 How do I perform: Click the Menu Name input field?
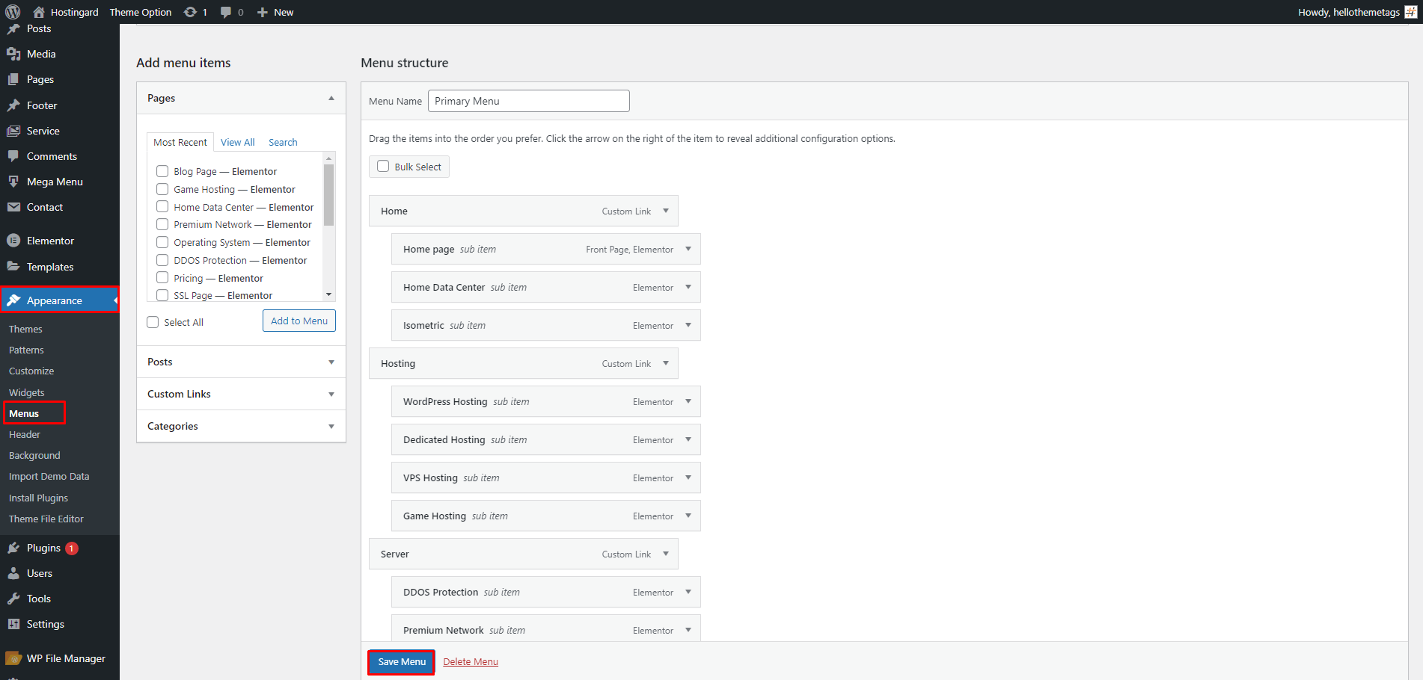[x=529, y=101]
